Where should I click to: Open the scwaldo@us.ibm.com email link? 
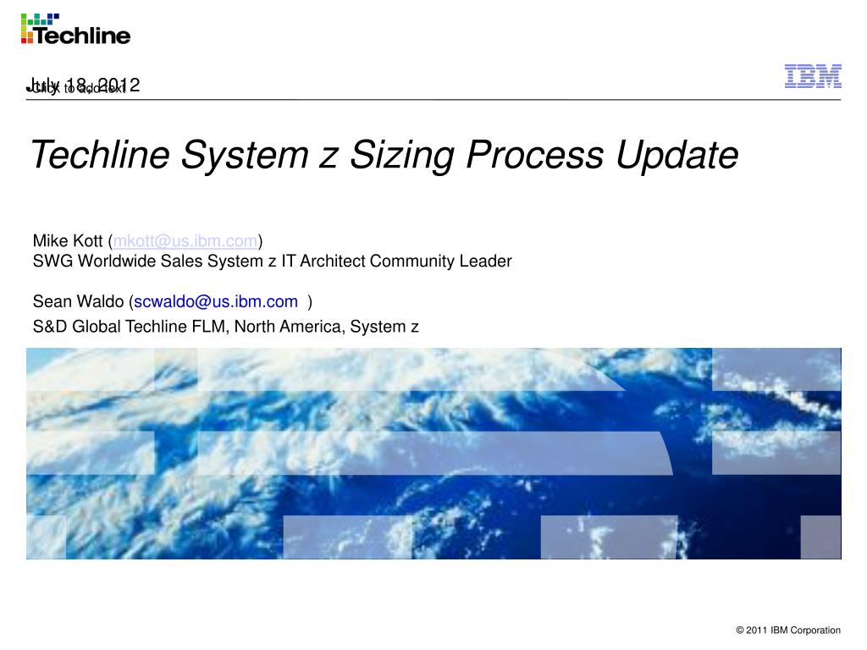click(x=216, y=302)
